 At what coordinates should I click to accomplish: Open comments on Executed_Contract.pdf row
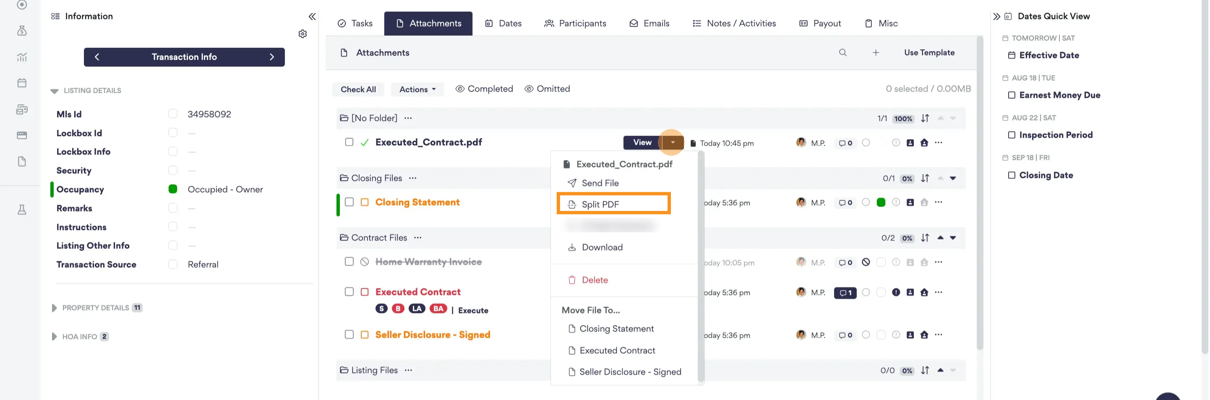coord(845,143)
